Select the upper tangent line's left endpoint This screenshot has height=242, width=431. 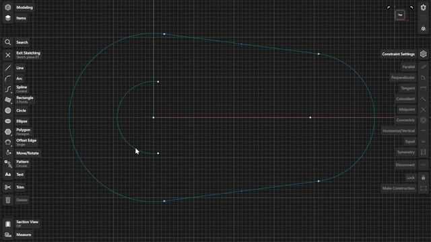[164, 34]
